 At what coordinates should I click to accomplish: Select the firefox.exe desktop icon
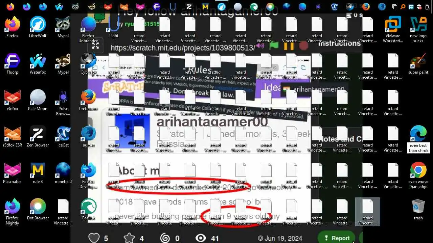[x=88, y=100]
